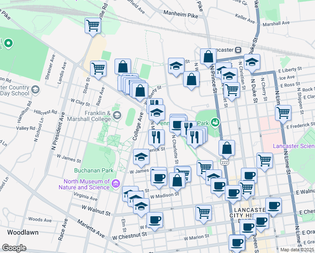The height and width of the screenshot is (253, 315).
Task: Select the 'Hamilton Rd' label
Action: [x=24, y=112]
